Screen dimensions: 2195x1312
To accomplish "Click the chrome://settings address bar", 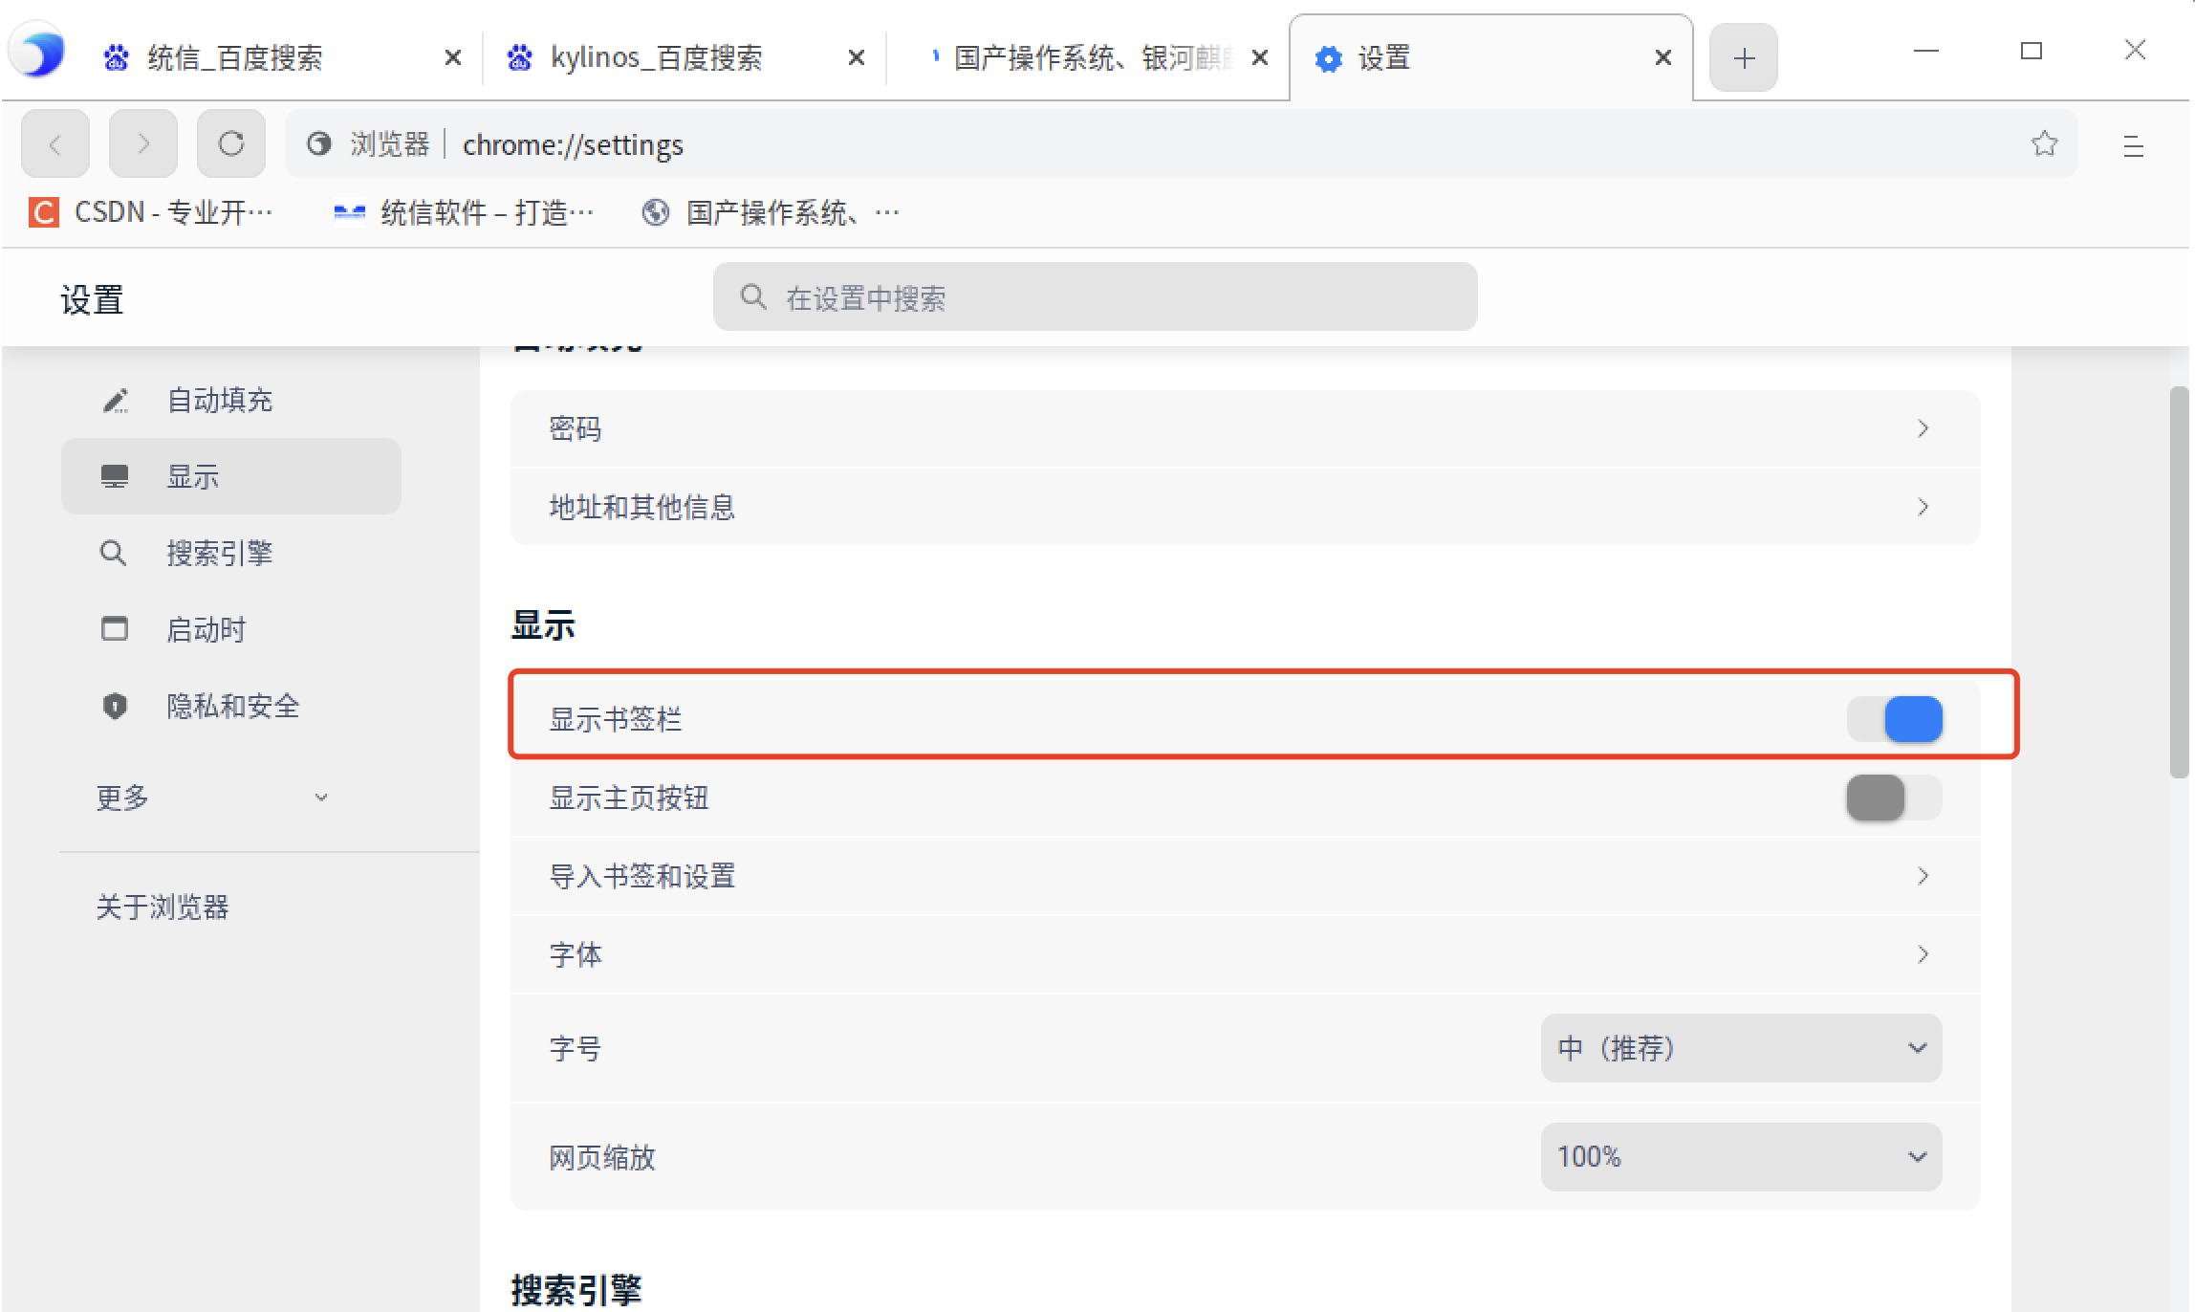I will tap(1182, 144).
